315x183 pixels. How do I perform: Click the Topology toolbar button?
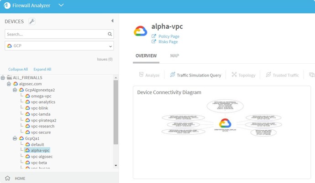pos(243,75)
